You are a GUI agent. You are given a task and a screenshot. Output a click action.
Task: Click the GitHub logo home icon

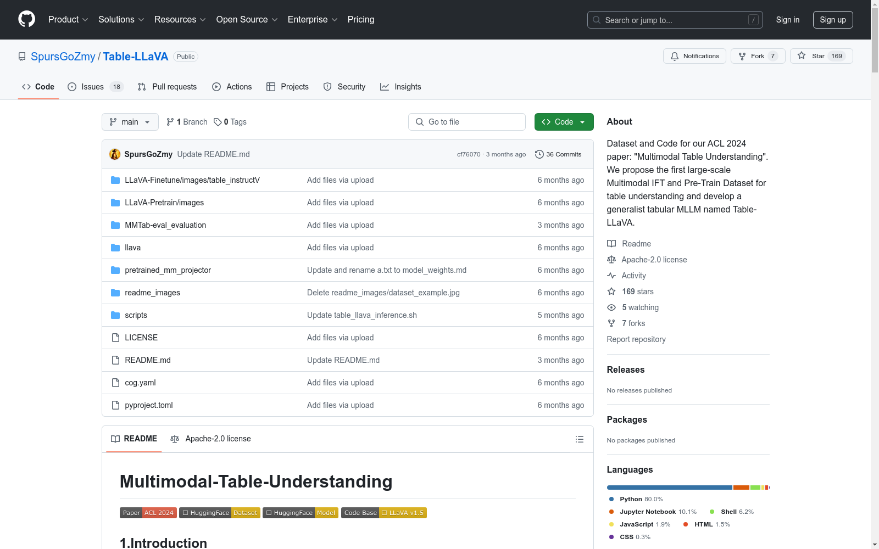click(x=26, y=19)
